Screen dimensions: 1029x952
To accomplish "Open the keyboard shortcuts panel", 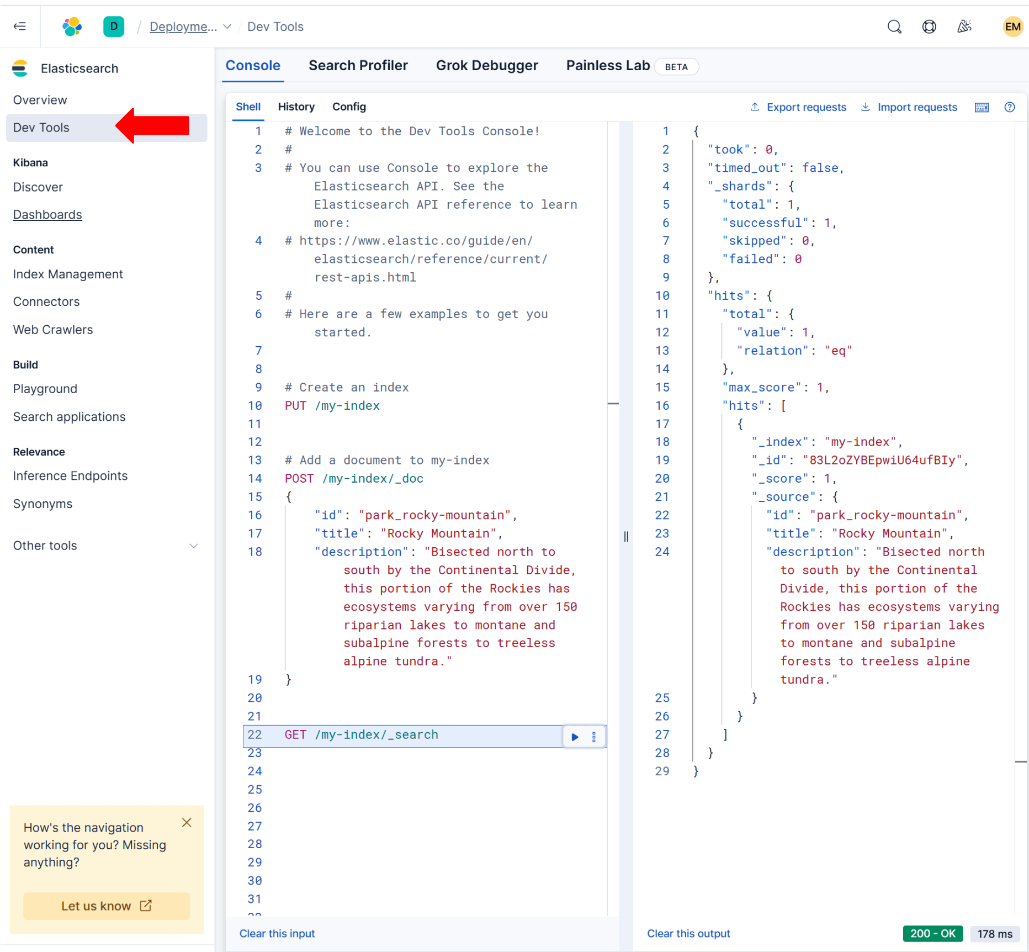I will [x=982, y=107].
